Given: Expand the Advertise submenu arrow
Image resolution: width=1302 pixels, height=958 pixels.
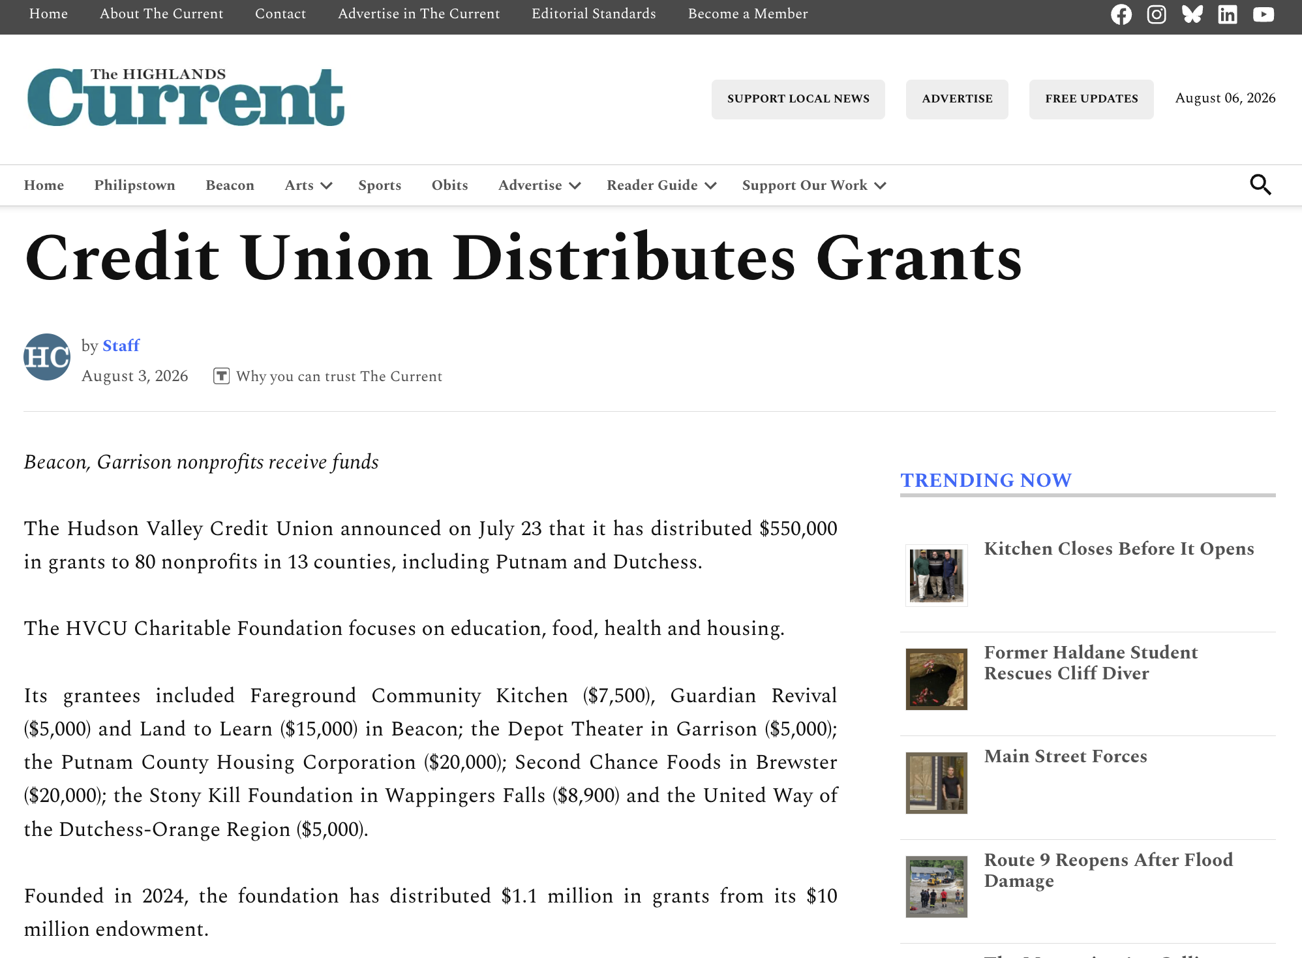Looking at the screenshot, I should [x=575, y=186].
